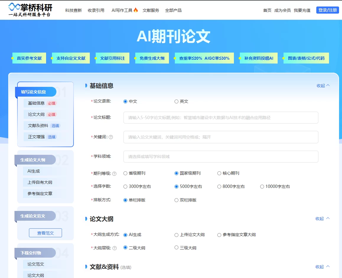Click the help icon next to 大纲层级

pyautogui.click(x=114, y=248)
